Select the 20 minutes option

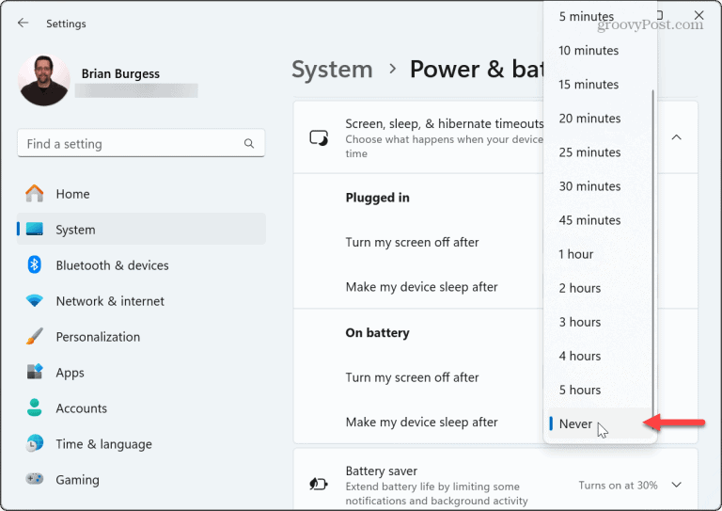[600, 119]
